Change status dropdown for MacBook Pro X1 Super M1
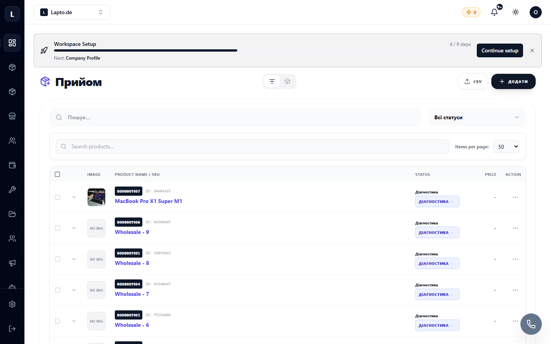This screenshot has height=344, width=551. (437, 201)
